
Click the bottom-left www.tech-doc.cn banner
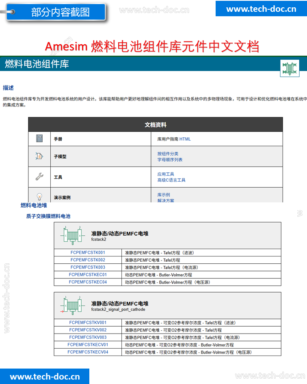point(45,376)
